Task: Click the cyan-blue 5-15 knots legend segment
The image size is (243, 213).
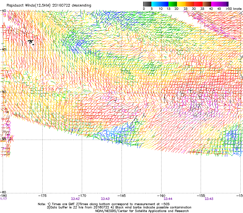Action: point(160,4)
